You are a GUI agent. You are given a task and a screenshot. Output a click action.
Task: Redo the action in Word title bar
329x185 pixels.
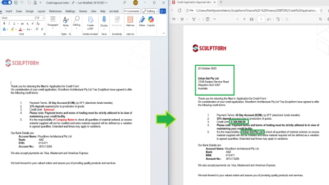pos(29,3)
